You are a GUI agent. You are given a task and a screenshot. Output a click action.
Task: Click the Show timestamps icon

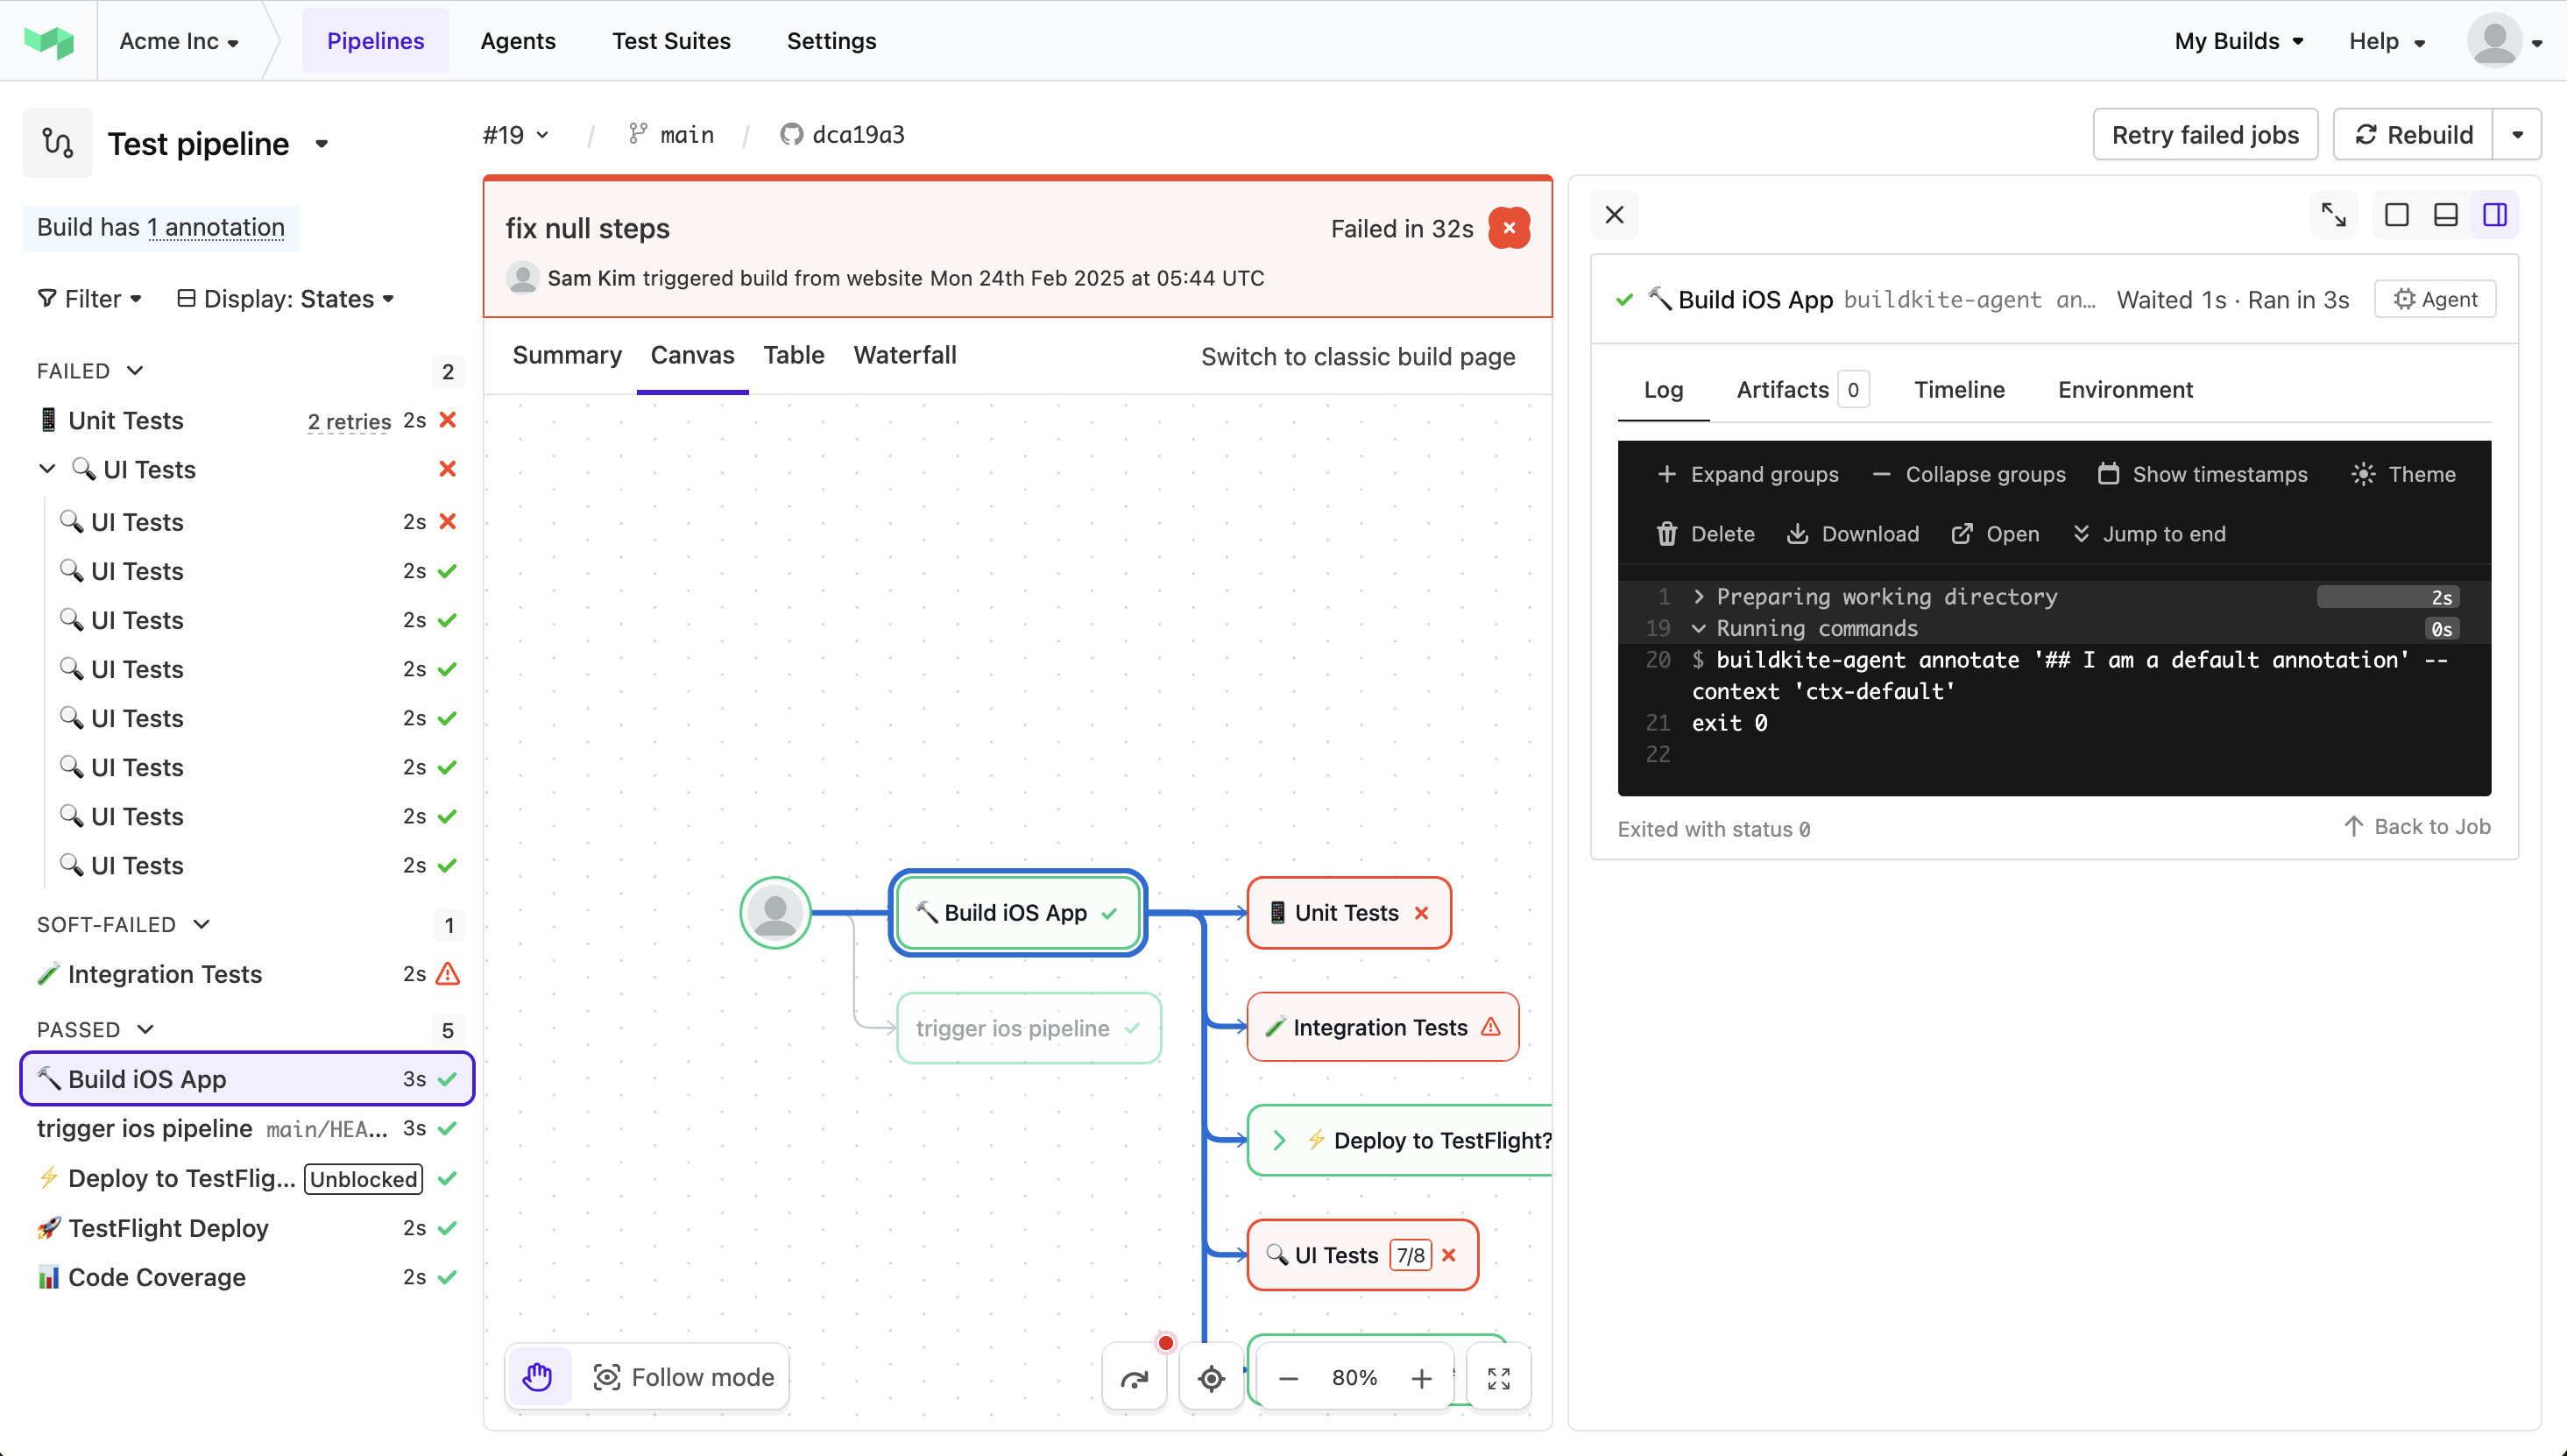click(x=2109, y=472)
